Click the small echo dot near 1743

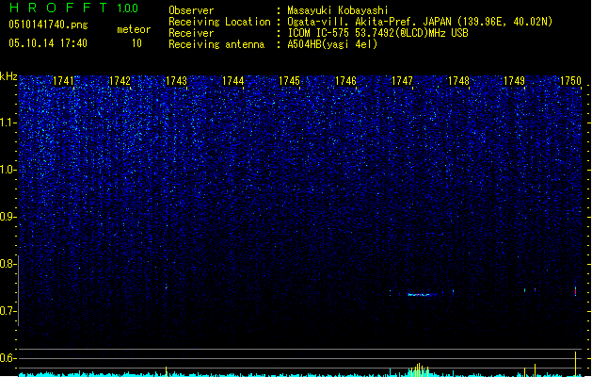tap(166, 287)
